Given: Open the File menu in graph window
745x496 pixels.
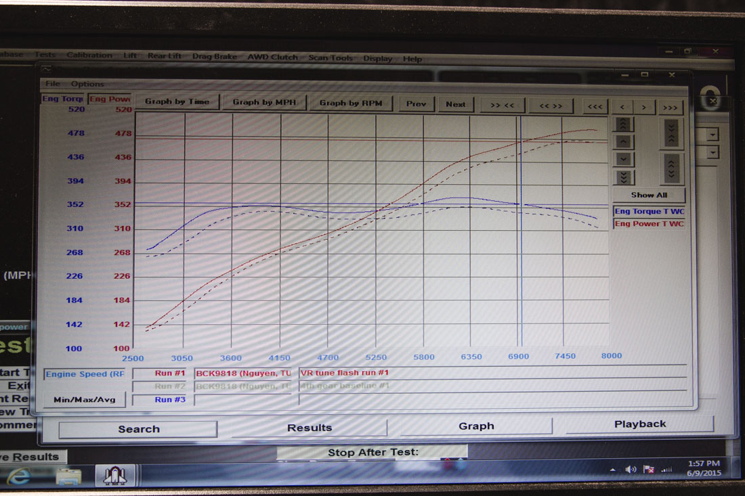Looking at the screenshot, I should pos(52,84).
